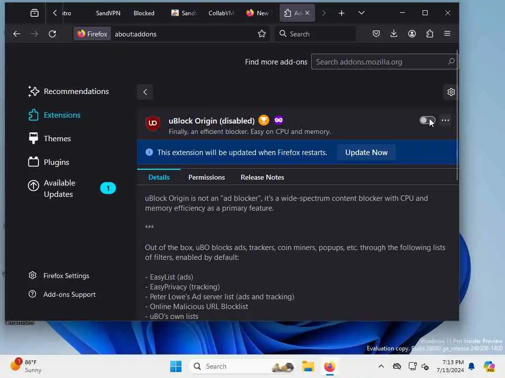Switch to the Permissions tab
This screenshot has width=505, height=378.
207,177
